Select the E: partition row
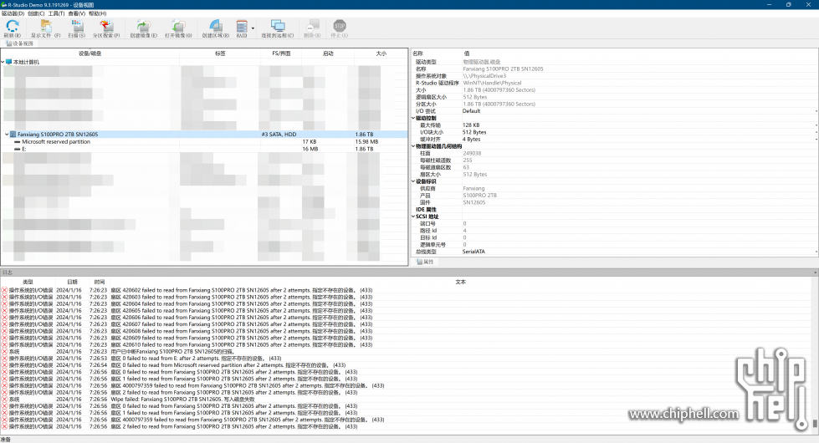Screen dimensions: 819x443 [x=204, y=150]
